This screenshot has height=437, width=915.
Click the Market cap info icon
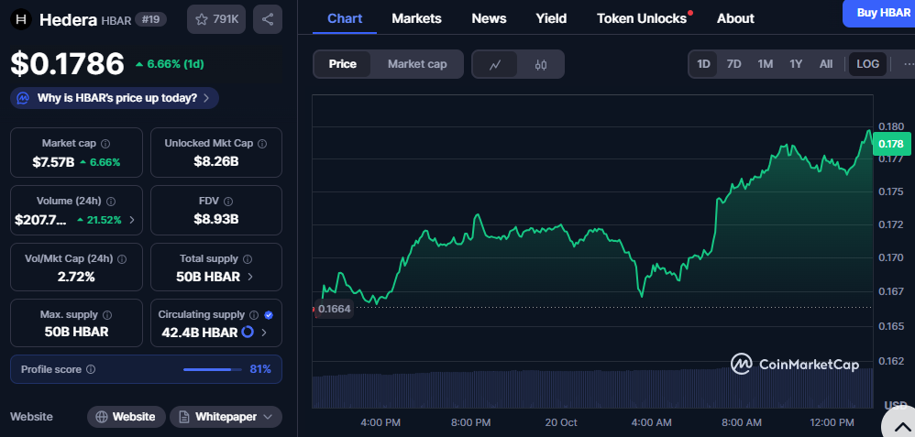[105, 144]
